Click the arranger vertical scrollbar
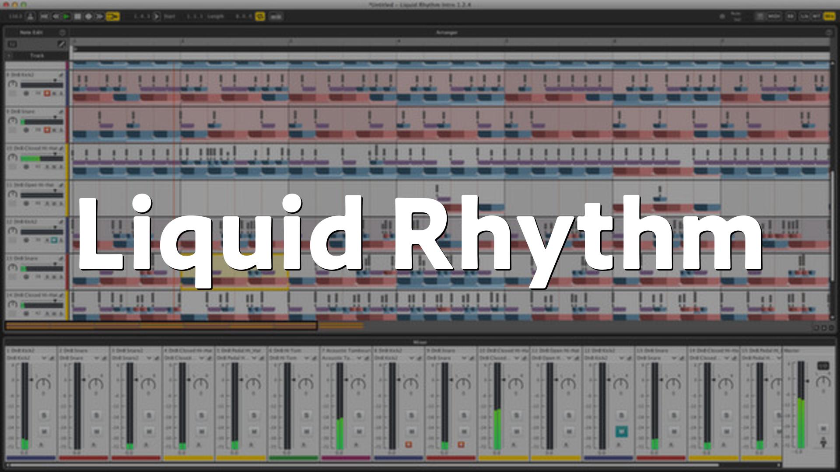840x472 pixels. (833, 227)
